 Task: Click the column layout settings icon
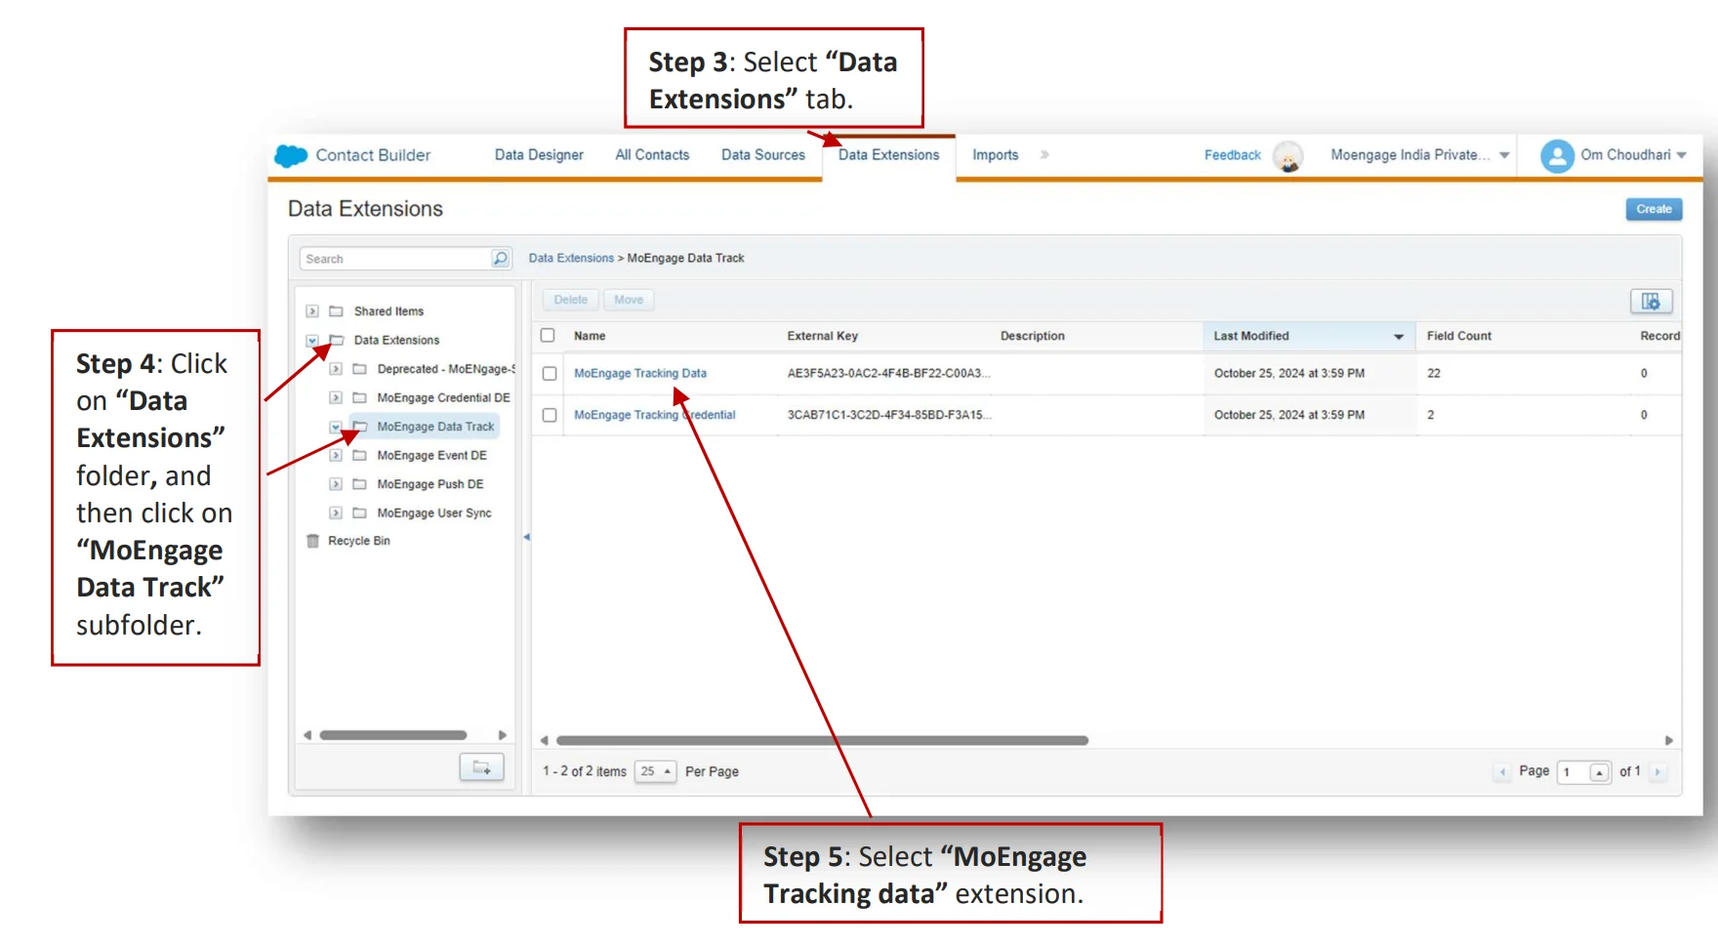pos(1651,301)
